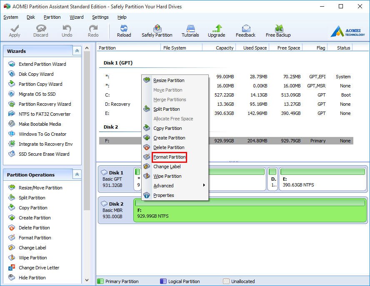Screen dimensions: 370x286
Task: Select Create Partition in context menu
Action: [x=175, y=138]
